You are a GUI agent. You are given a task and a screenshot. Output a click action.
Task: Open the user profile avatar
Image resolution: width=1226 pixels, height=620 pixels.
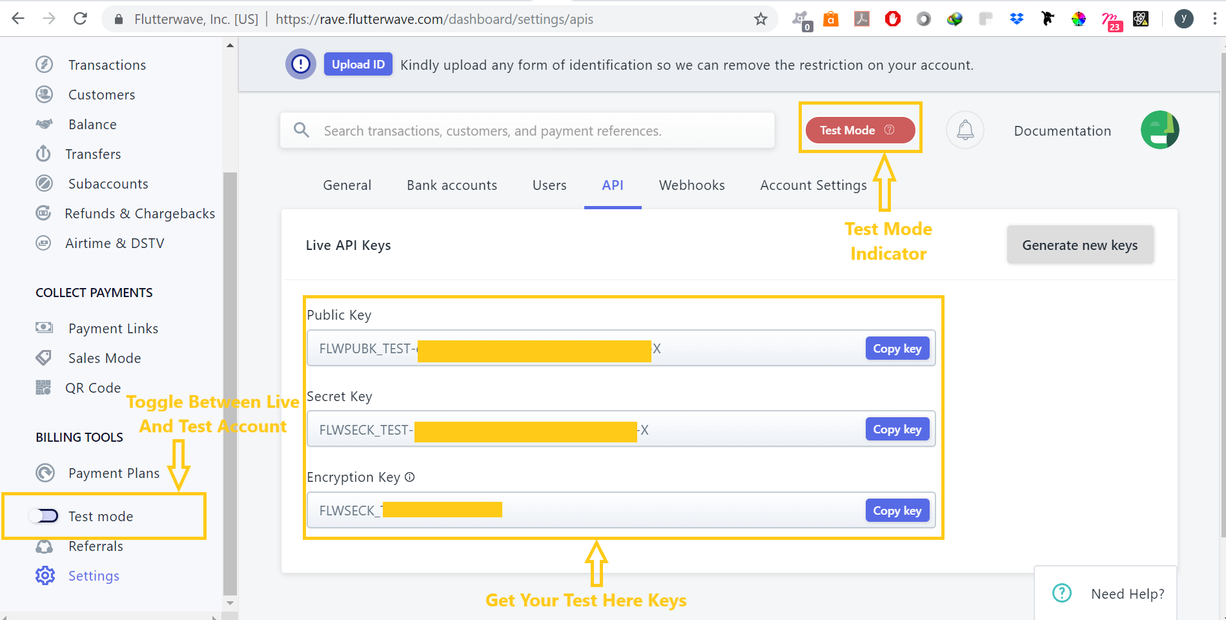[x=1160, y=130]
